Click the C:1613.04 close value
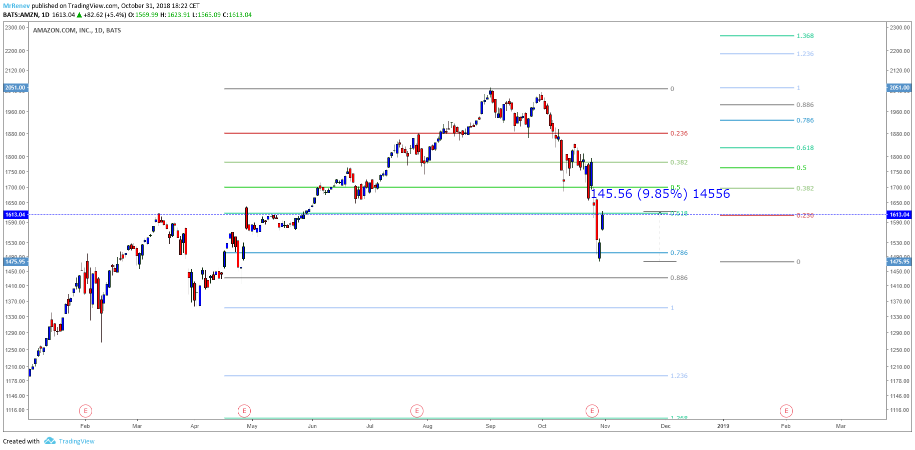The image size is (915, 450). pos(237,15)
